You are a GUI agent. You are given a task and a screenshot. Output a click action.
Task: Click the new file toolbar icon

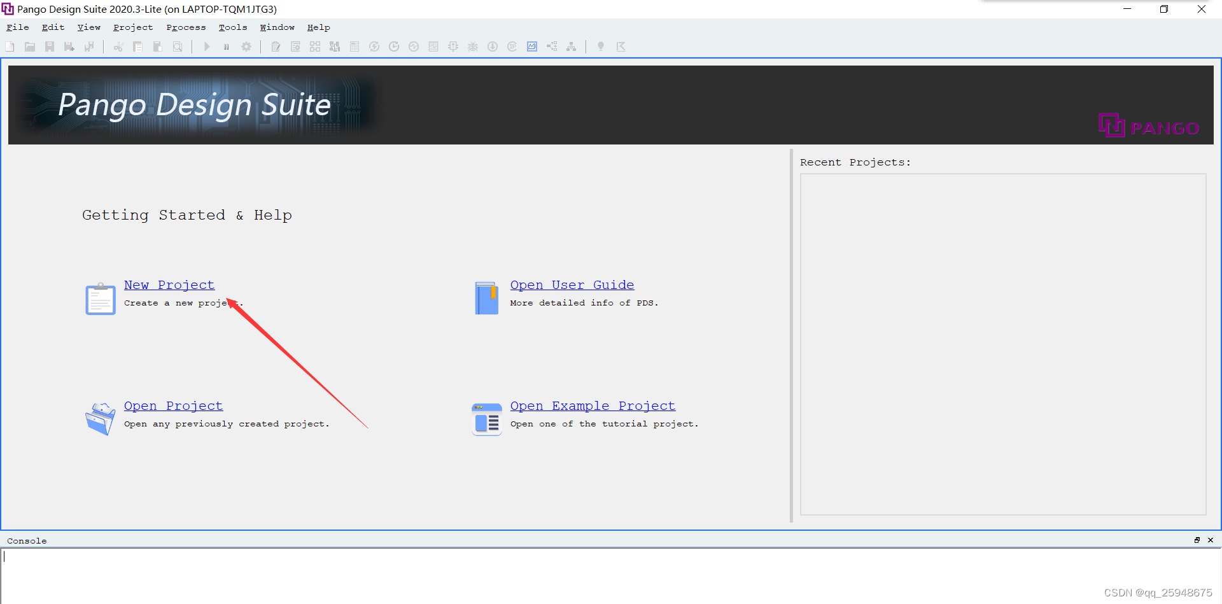10,46
